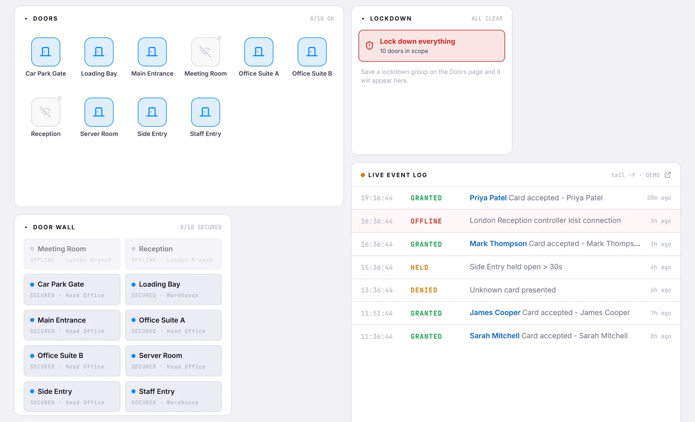
Task: Click the Live Event Log orange status dot
Action: (x=363, y=175)
